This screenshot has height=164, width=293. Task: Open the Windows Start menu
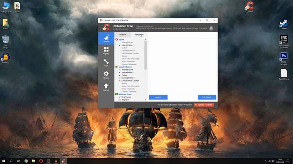tap(4, 161)
